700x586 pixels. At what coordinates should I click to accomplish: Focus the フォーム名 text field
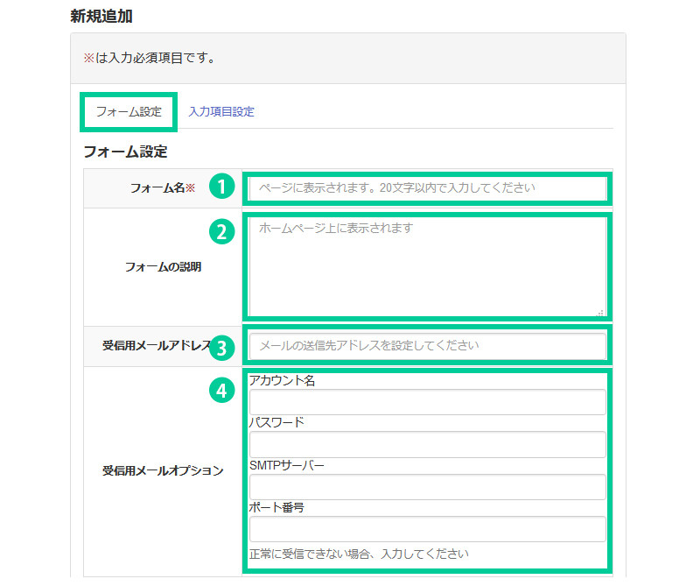[x=427, y=187]
